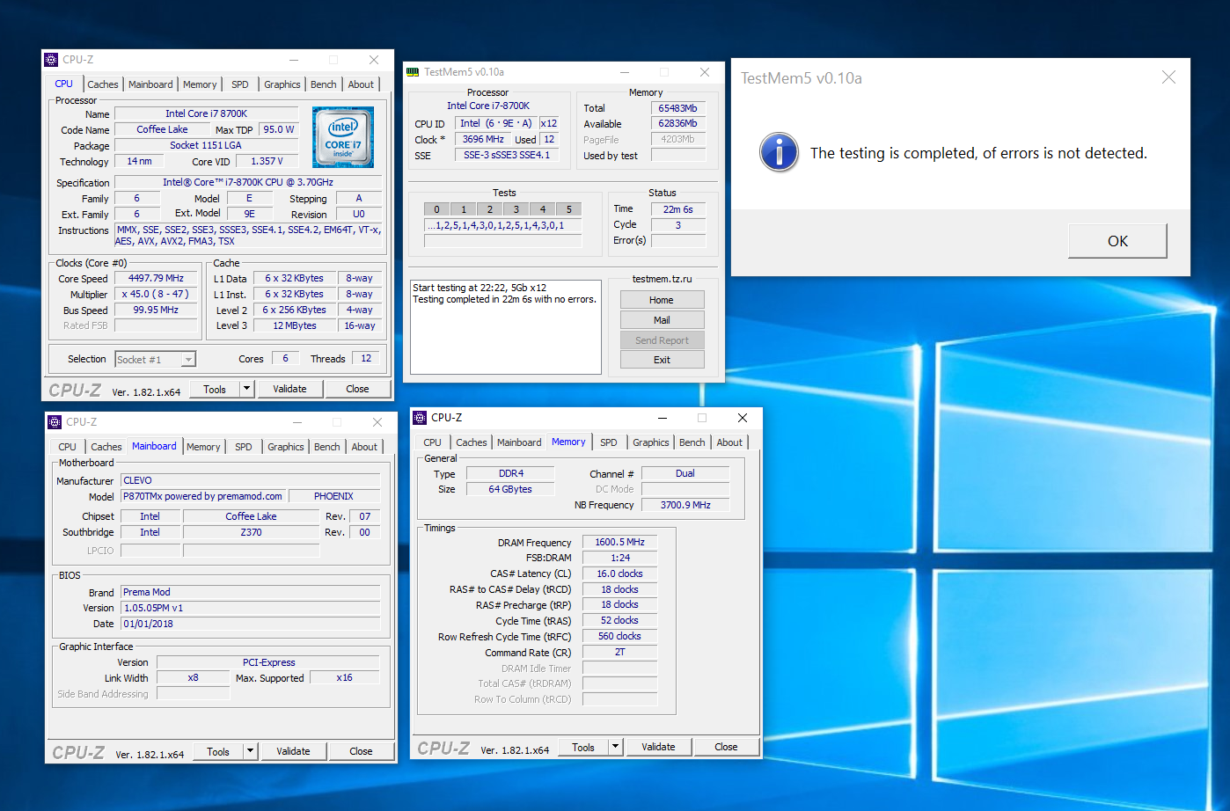The image size is (1230, 811).
Task: Expand the Socket #1 selection combo box
Action: click(x=188, y=360)
